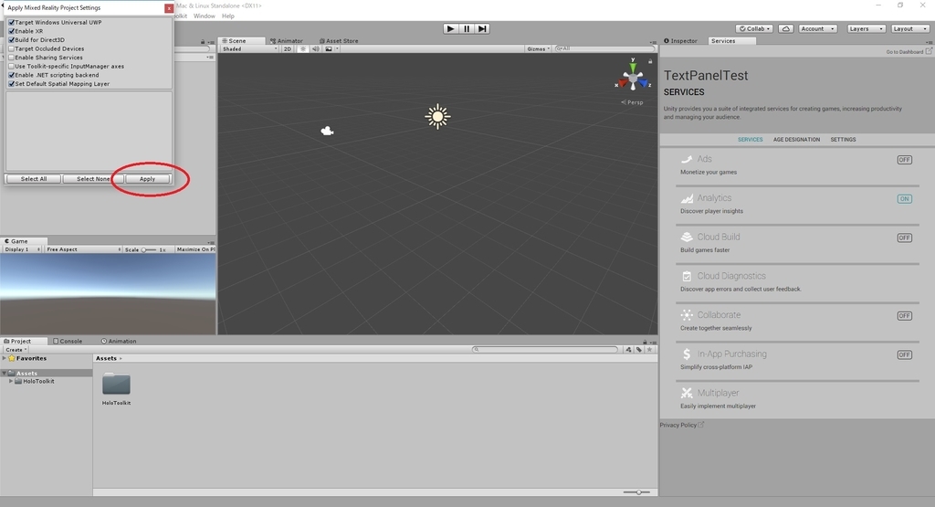
Task: Uncheck Build for Direct3D
Action: (x=11, y=40)
